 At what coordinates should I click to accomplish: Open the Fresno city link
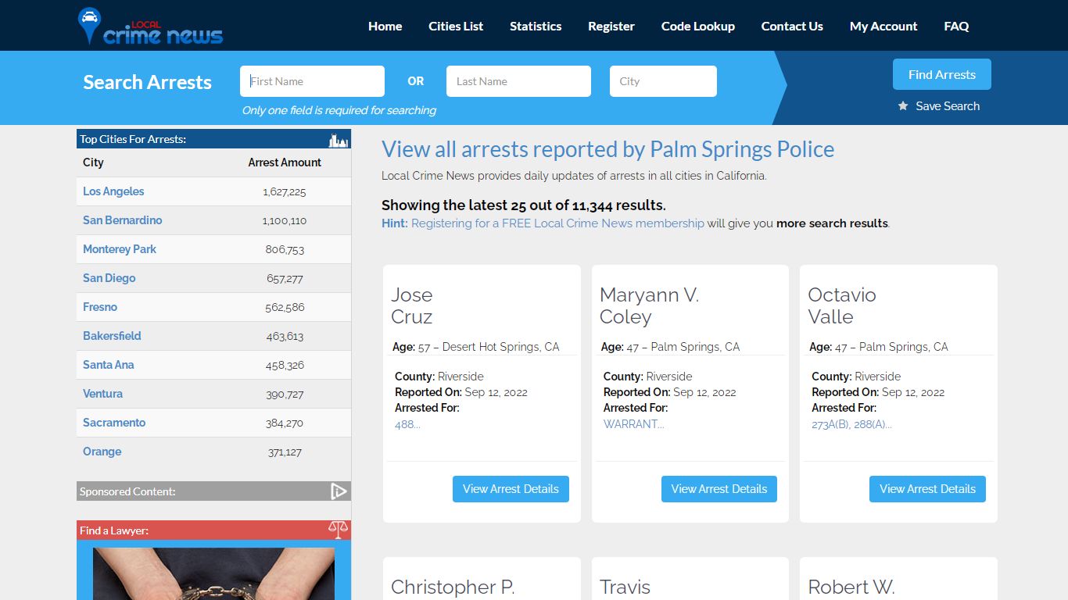tap(100, 307)
